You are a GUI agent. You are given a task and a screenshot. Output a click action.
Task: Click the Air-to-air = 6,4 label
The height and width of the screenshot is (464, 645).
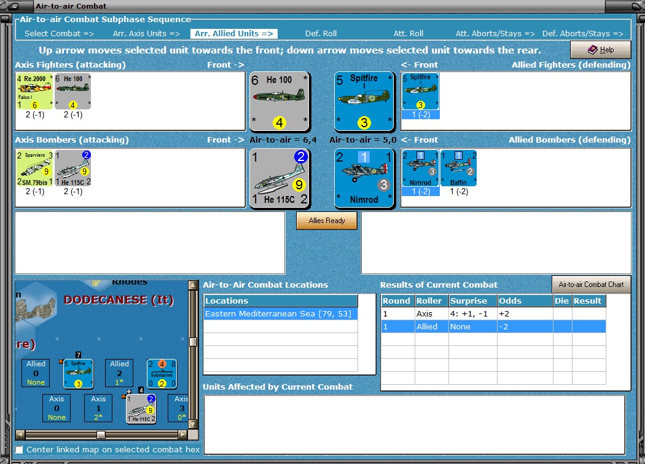click(283, 140)
